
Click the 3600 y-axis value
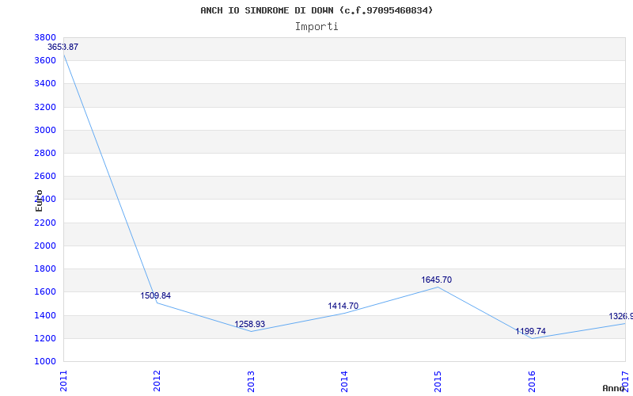[45, 61]
